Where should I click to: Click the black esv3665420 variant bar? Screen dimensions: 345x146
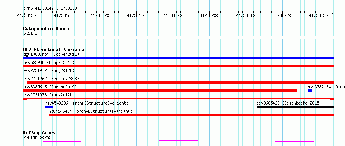(x=295, y=107)
